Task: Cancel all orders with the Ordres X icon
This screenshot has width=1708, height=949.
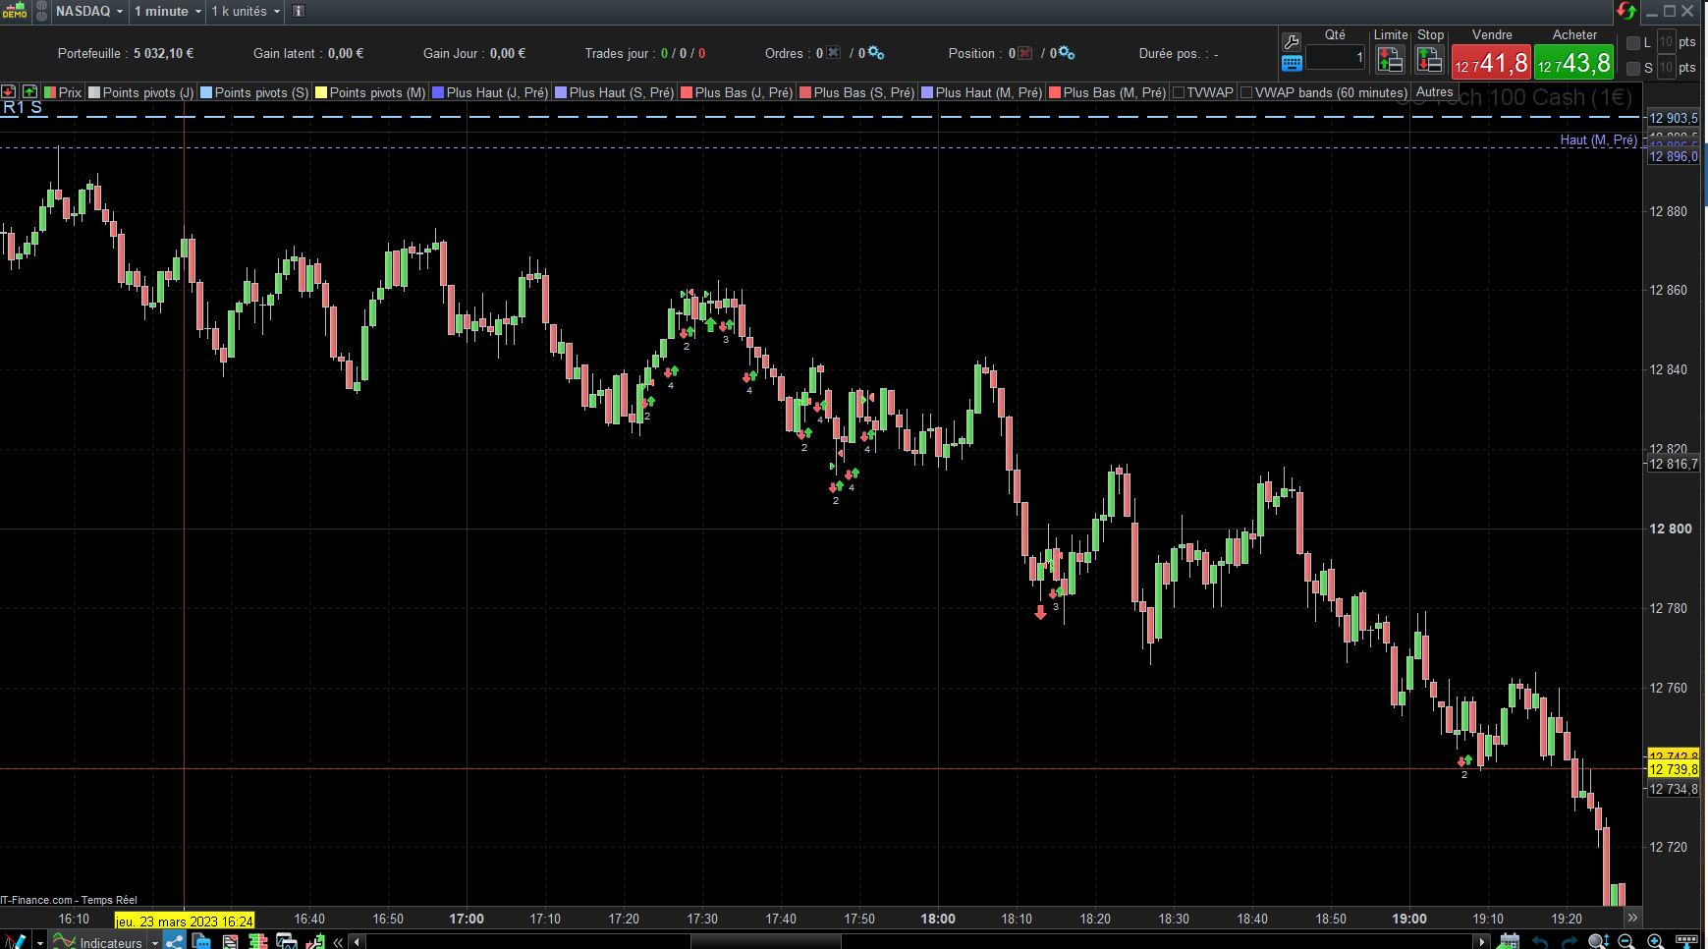Action: click(x=834, y=53)
